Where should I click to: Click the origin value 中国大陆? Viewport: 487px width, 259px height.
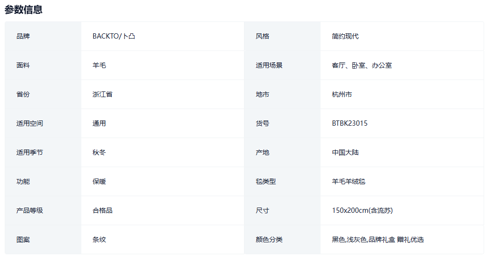click(345, 152)
